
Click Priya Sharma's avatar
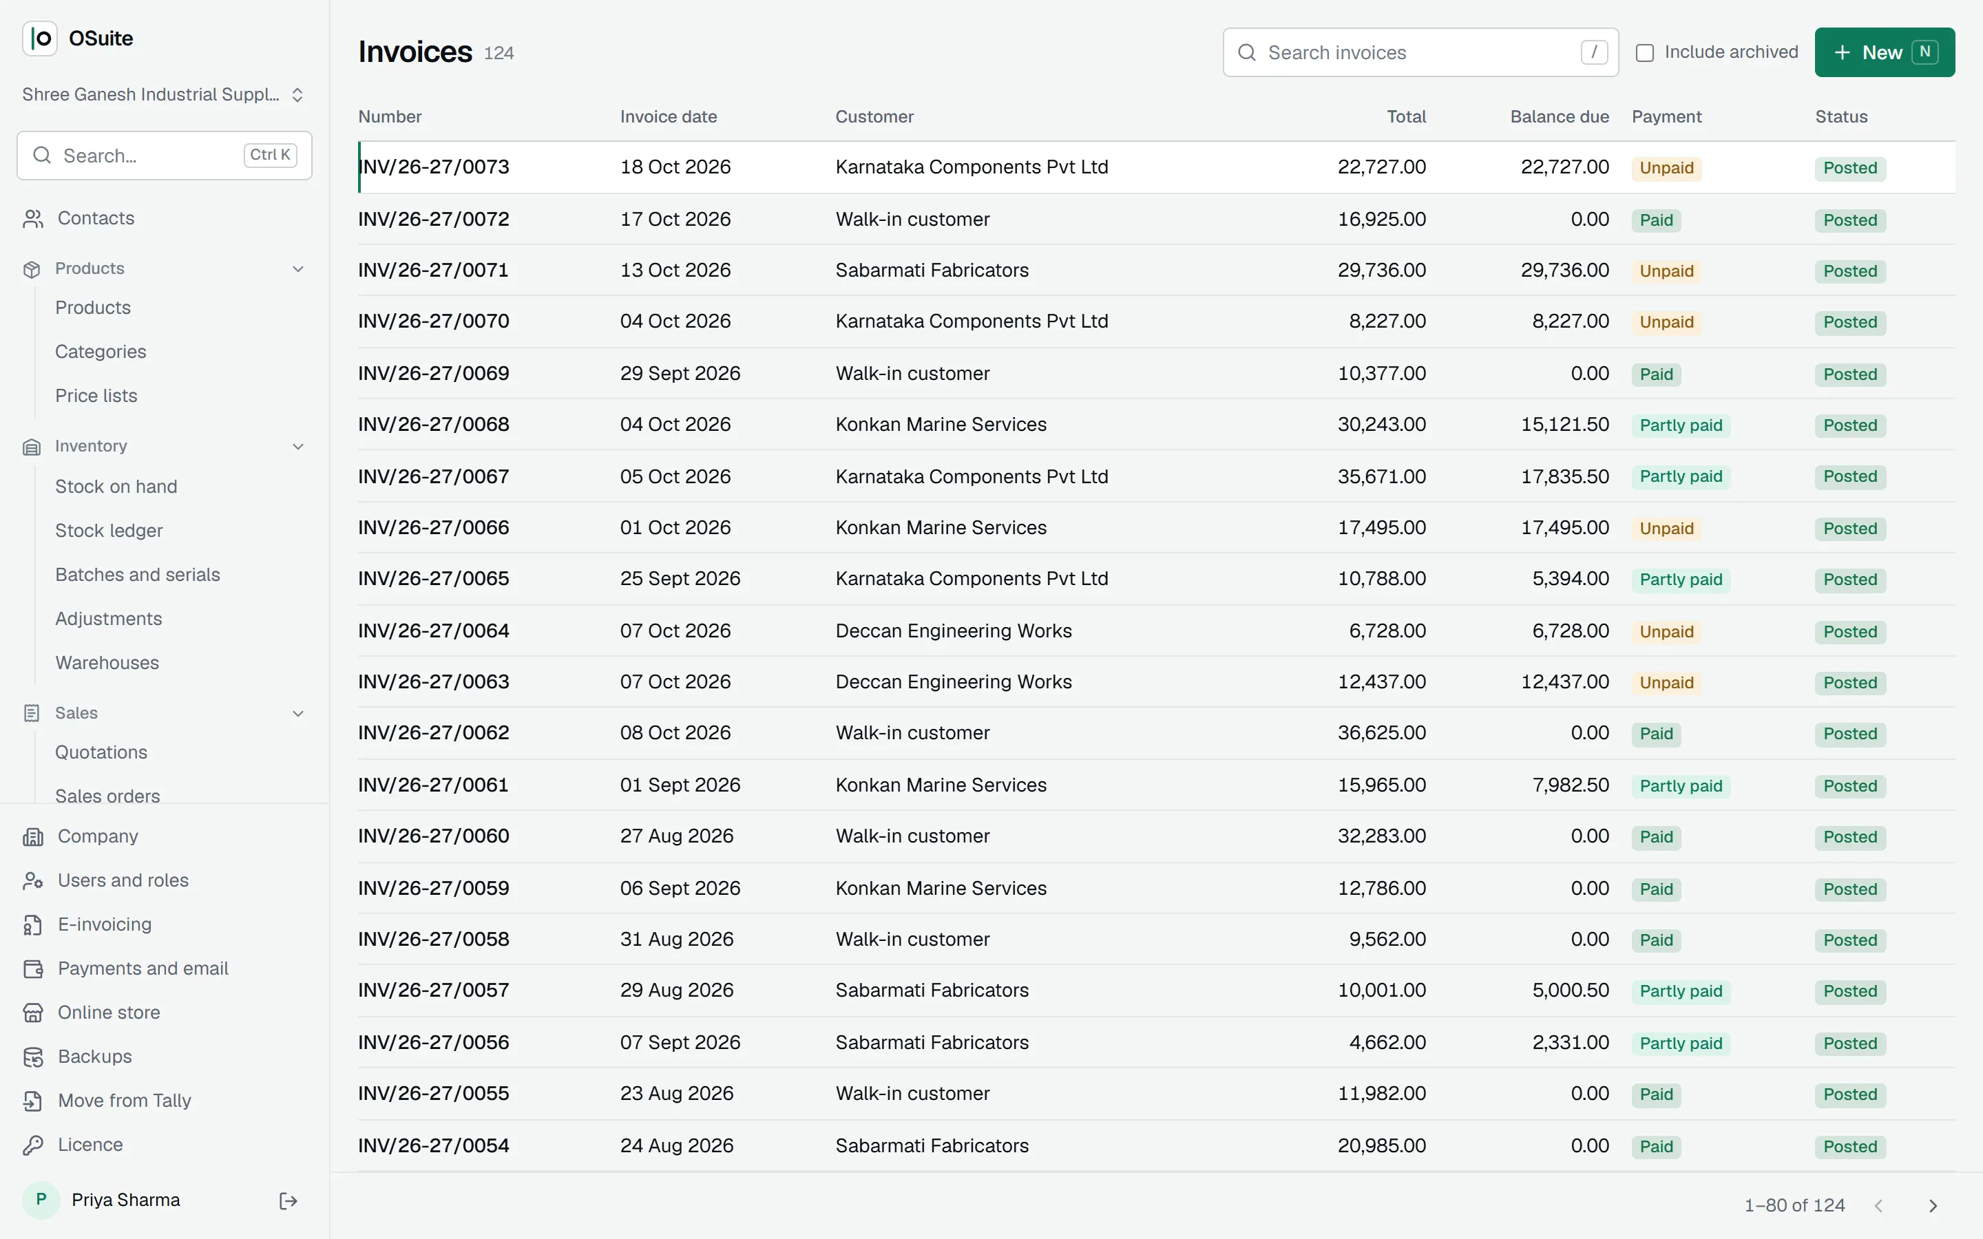(x=41, y=1200)
